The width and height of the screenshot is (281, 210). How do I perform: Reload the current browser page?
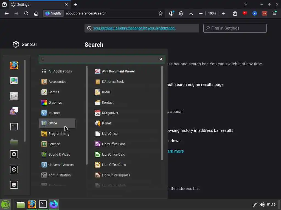[x=26, y=13]
